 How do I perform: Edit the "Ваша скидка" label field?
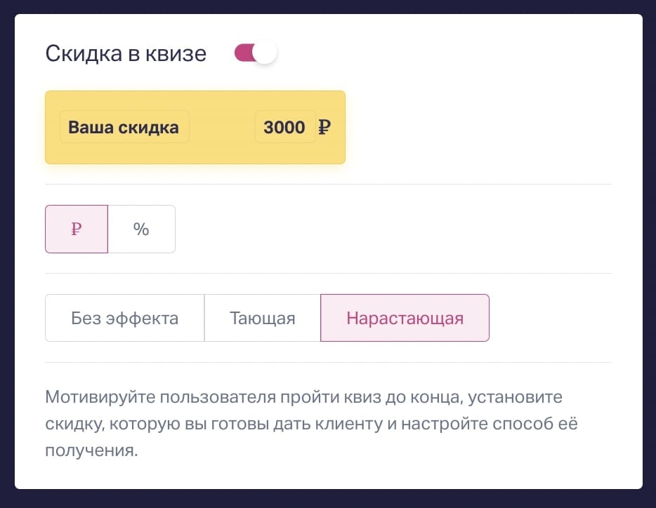coord(124,128)
